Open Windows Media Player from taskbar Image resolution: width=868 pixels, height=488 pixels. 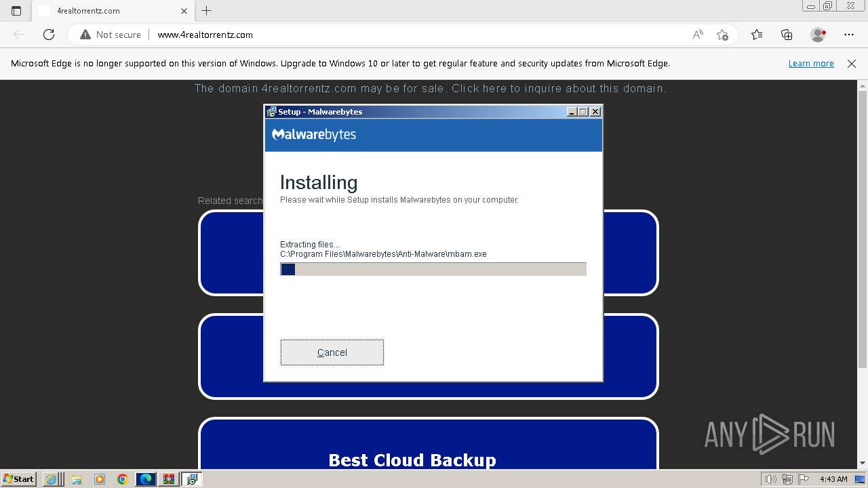click(100, 479)
